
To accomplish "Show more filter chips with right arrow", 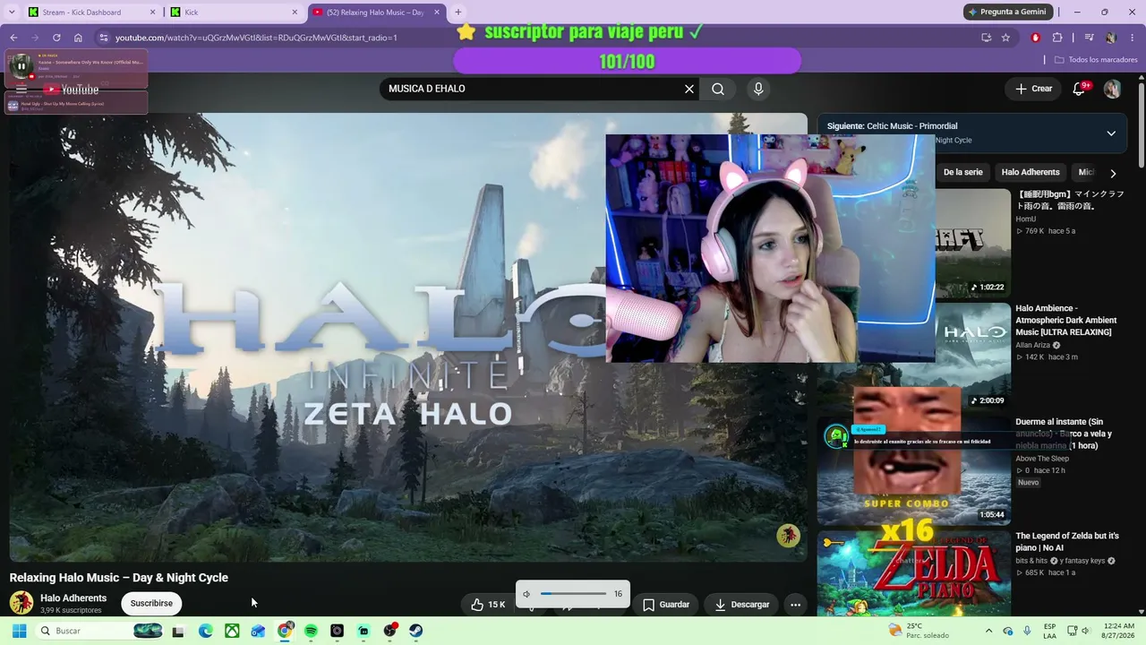I will 1113,173.
